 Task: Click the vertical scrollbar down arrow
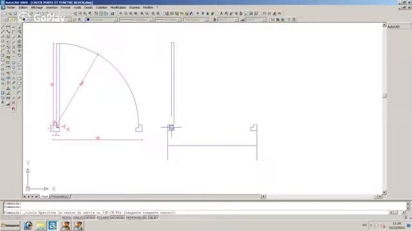[x=384, y=193]
